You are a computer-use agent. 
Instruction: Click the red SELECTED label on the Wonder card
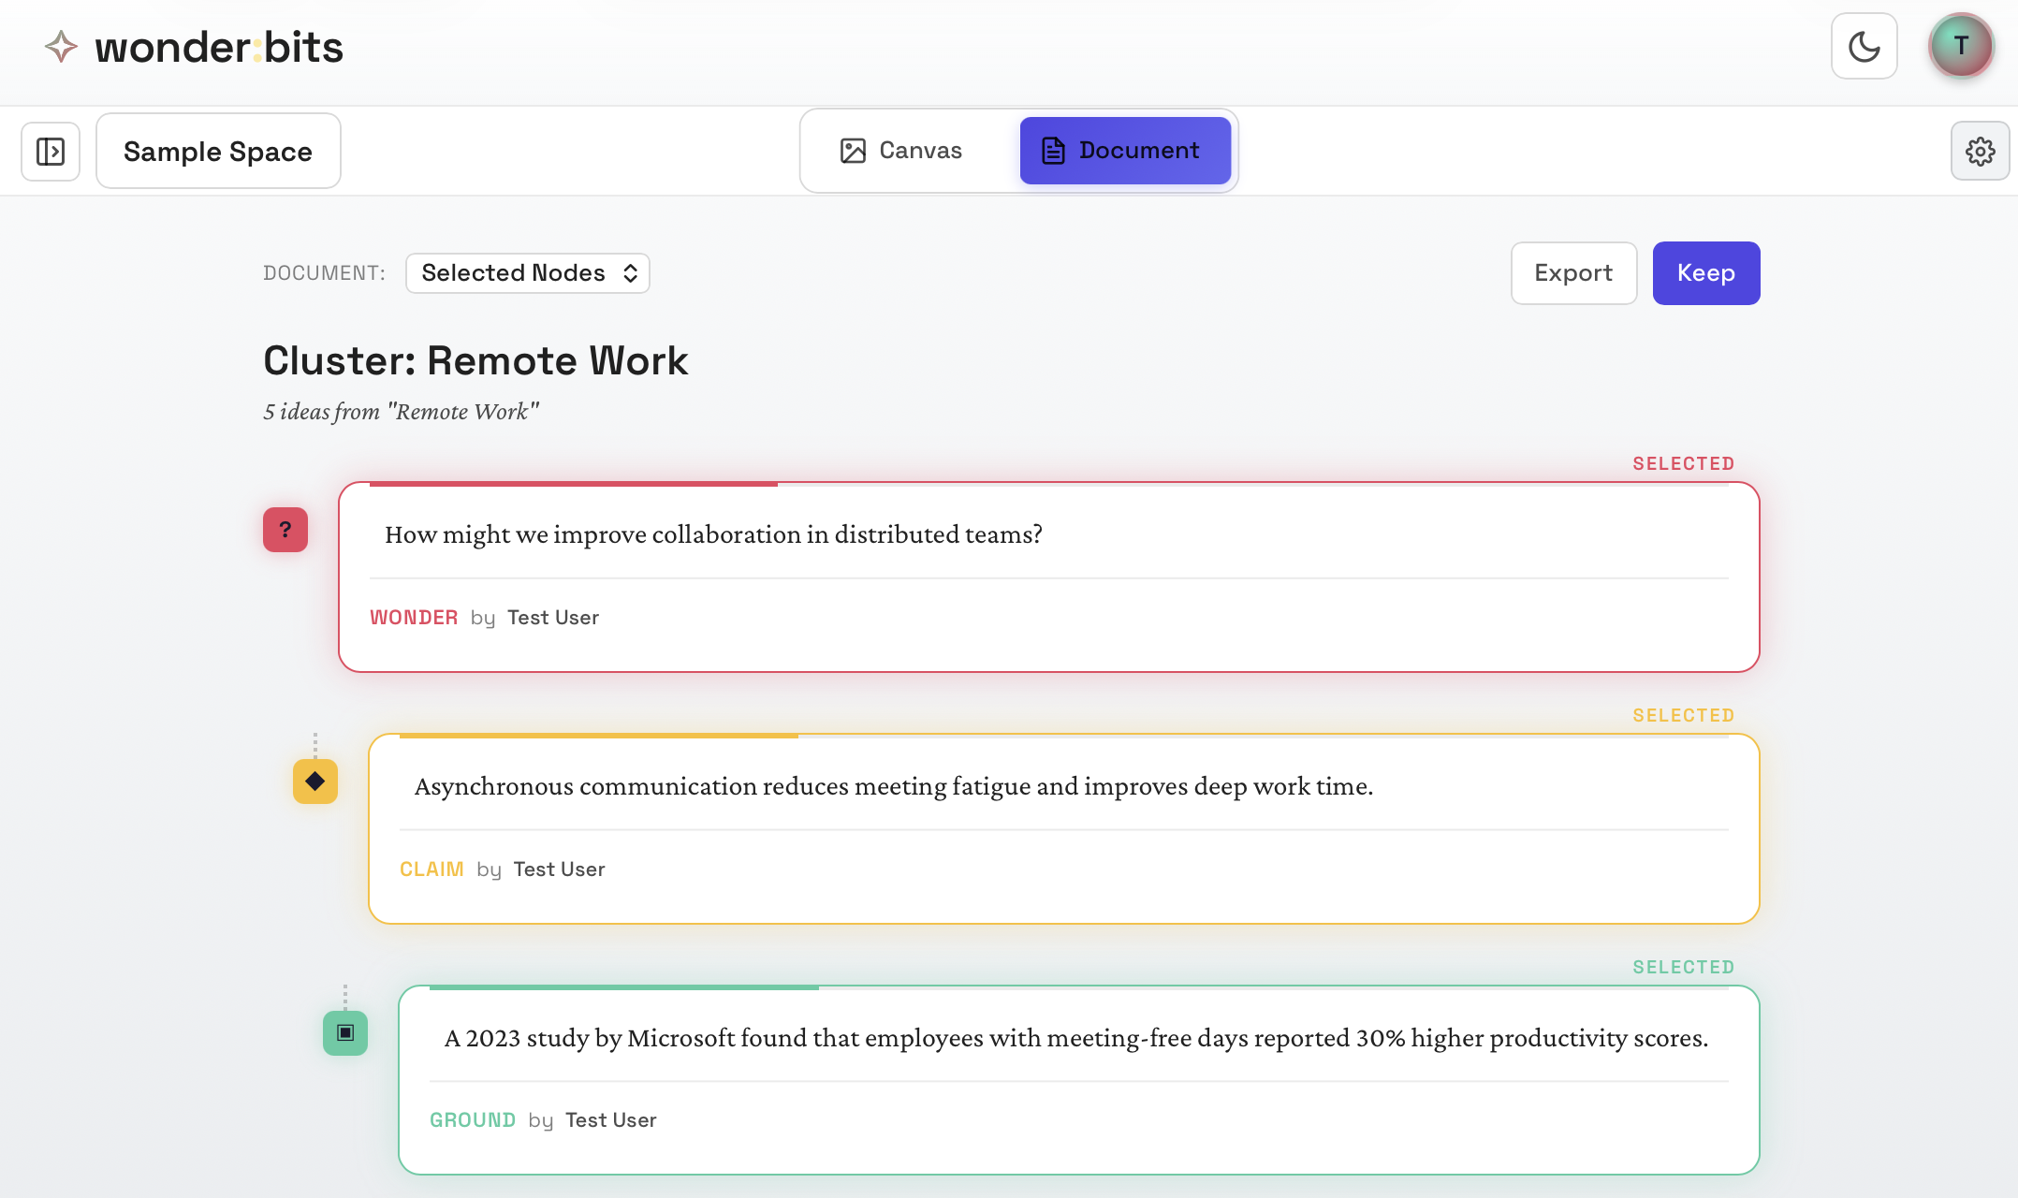tap(1683, 464)
